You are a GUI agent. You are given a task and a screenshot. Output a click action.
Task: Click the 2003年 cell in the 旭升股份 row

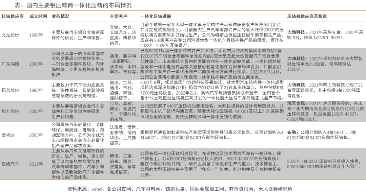pos(36,111)
